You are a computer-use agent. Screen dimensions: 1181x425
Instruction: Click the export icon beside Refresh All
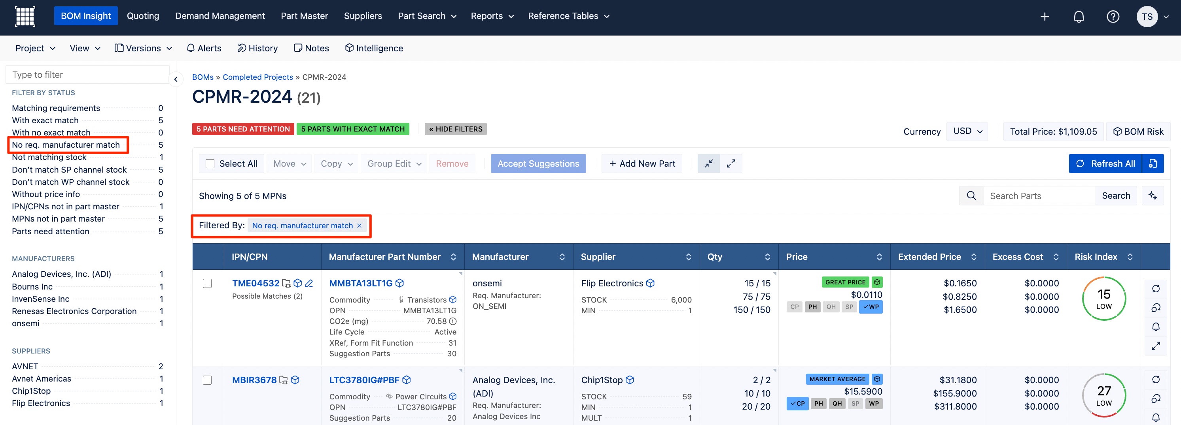[x=1153, y=164]
